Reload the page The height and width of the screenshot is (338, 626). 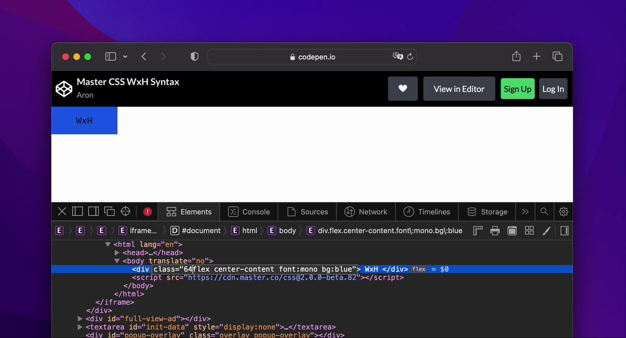410,56
